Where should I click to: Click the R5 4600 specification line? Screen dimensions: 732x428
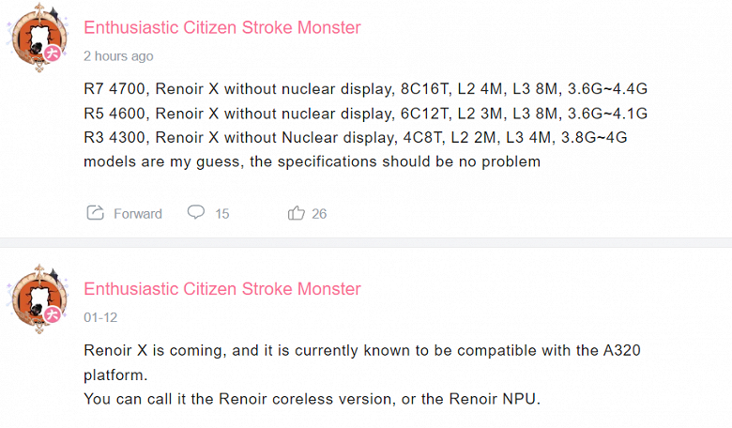click(x=366, y=114)
